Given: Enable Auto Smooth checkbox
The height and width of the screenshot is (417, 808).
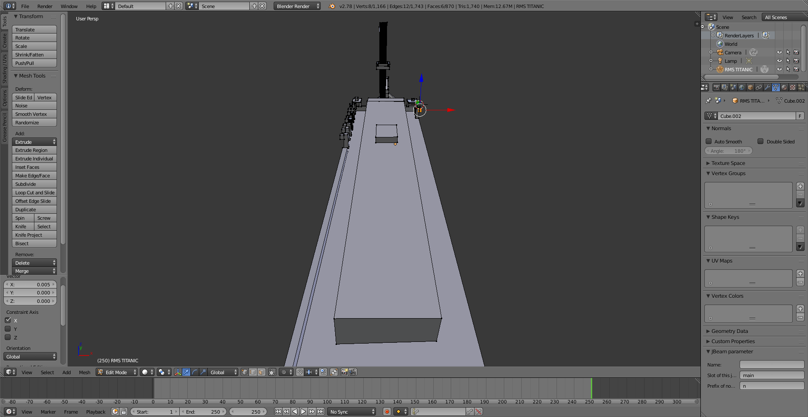Looking at the screenshot, I should pyautogui.click(x=709, y=141).
